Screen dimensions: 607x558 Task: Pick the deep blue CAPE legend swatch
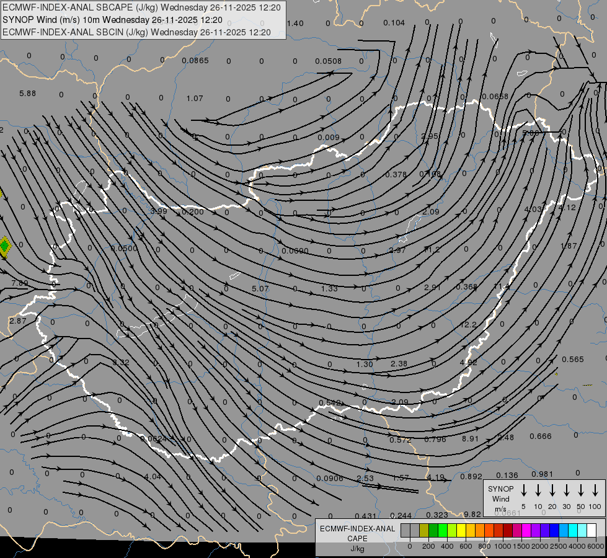[x=554, y=531]
